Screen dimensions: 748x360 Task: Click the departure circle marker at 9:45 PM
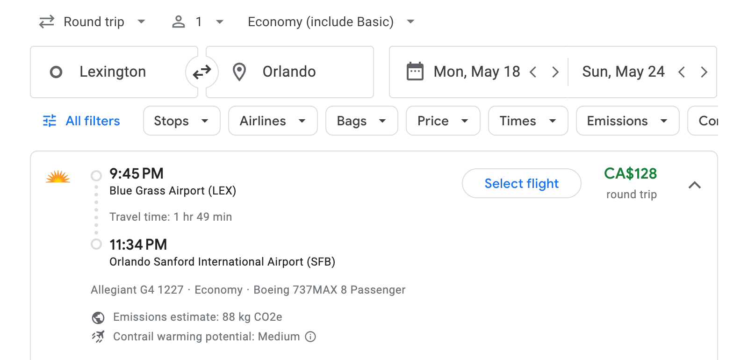97,176
